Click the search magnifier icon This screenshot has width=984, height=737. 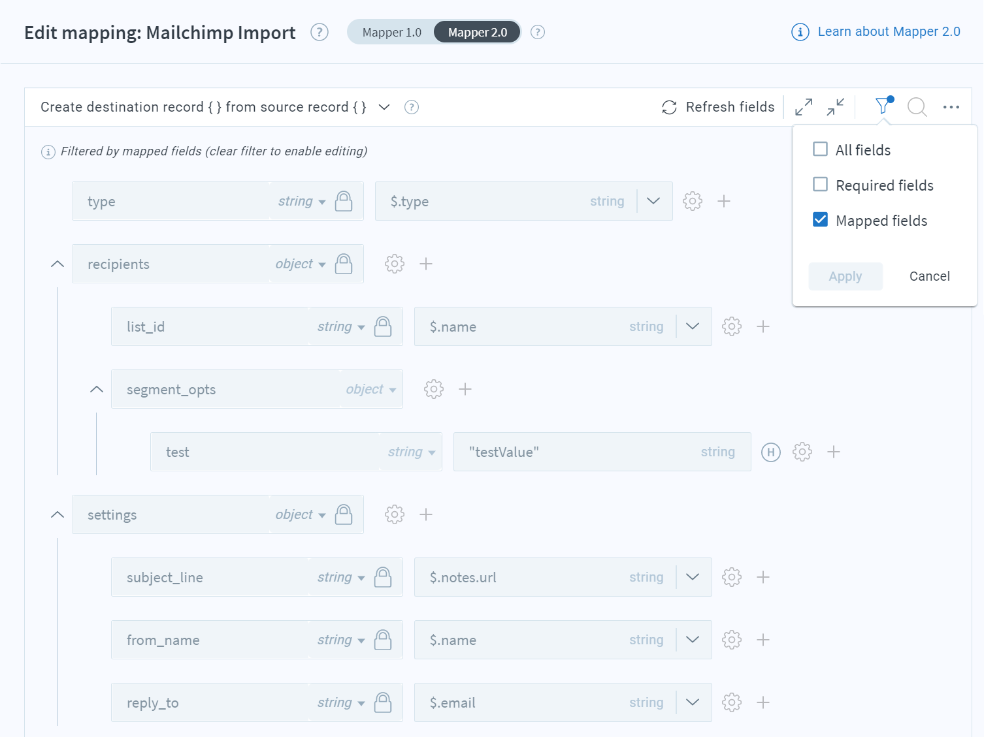click(917, 106)
